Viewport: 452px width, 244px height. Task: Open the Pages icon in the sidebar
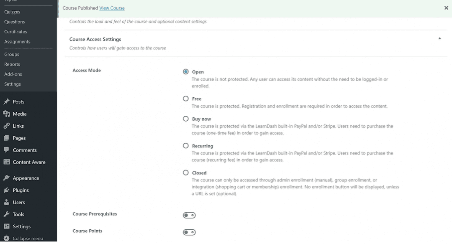[x=6, y=138]
